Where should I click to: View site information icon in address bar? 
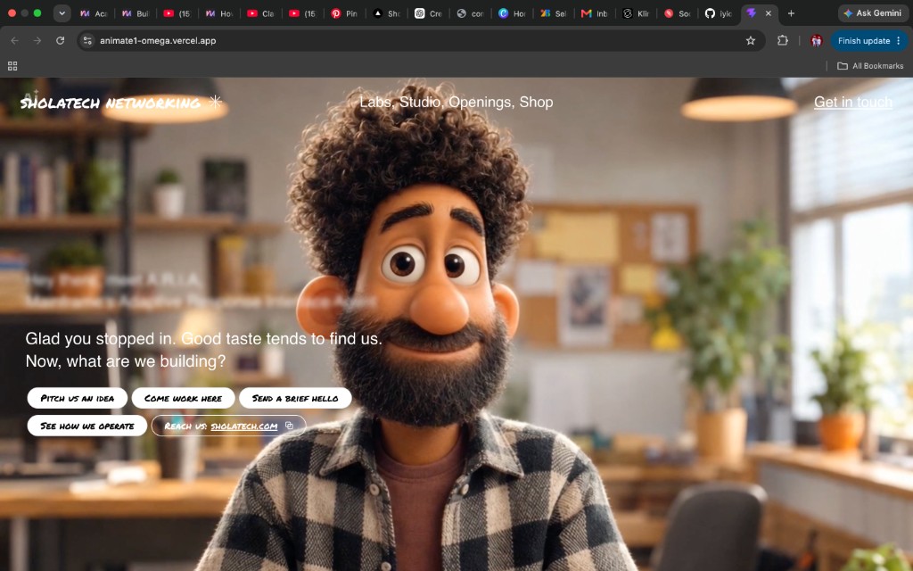tap(88, 41)
